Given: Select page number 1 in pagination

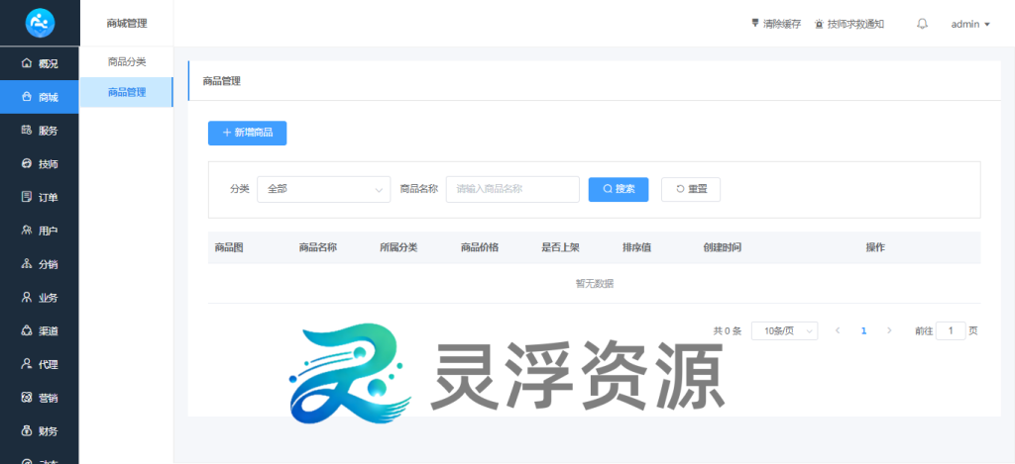Looking at the screenshot, I should click(863, 330).
